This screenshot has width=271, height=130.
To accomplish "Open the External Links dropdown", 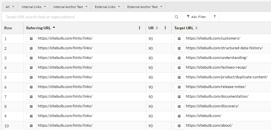I will point(107,7).
